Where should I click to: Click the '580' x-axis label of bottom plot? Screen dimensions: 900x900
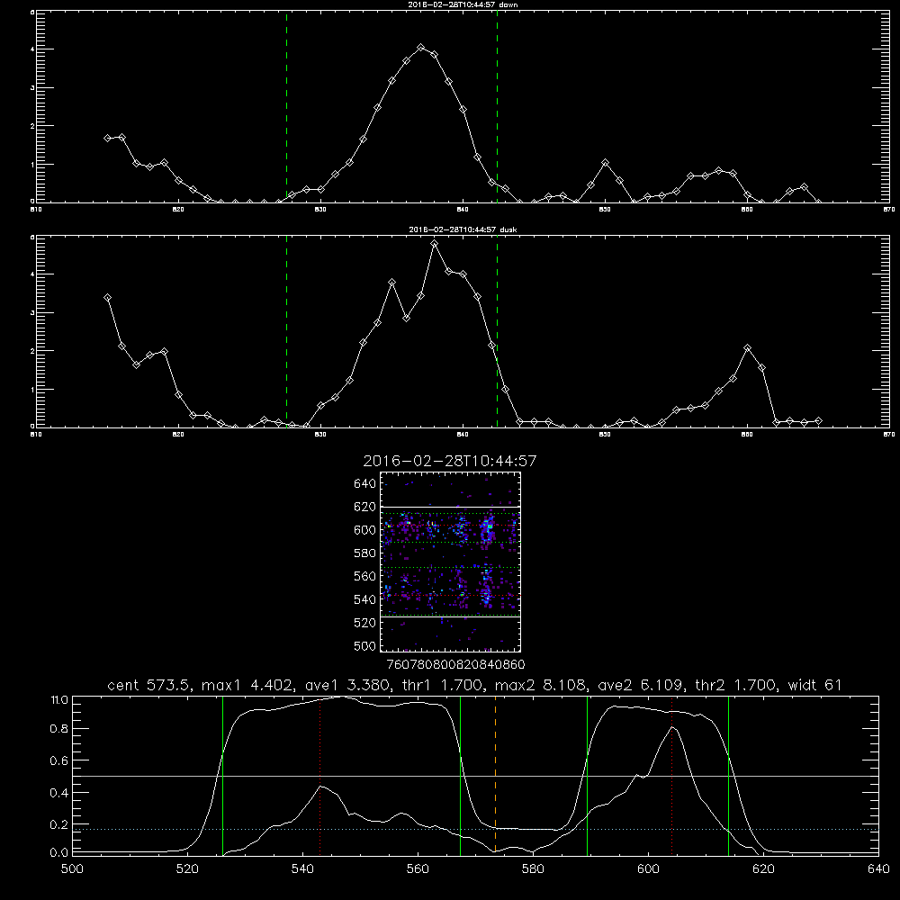(x=533, y=869)
